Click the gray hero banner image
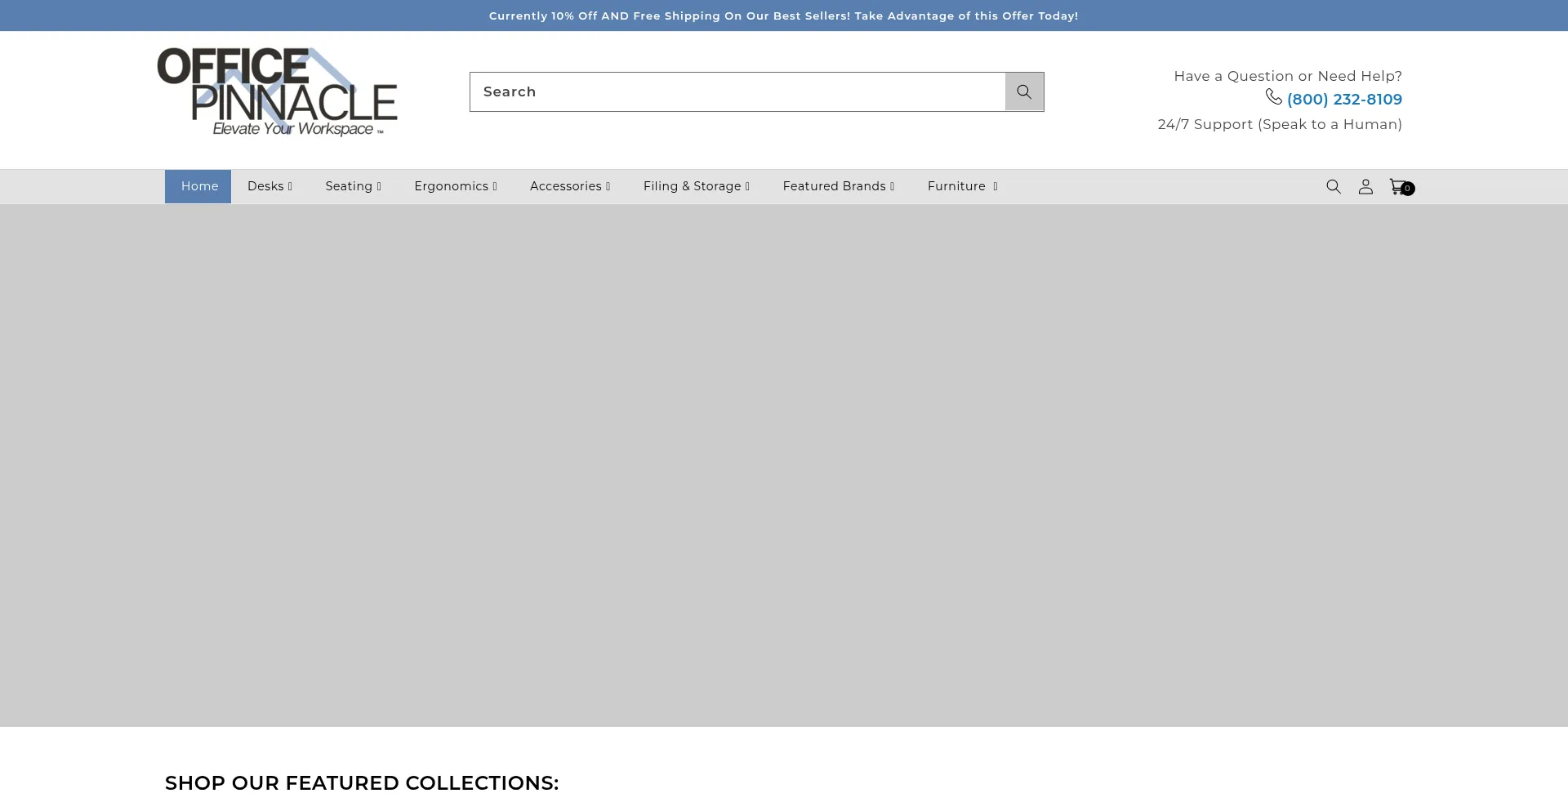 pyautogui.click(x=784, y=466)
